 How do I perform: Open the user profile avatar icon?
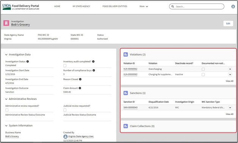click(x=233, y=6)
